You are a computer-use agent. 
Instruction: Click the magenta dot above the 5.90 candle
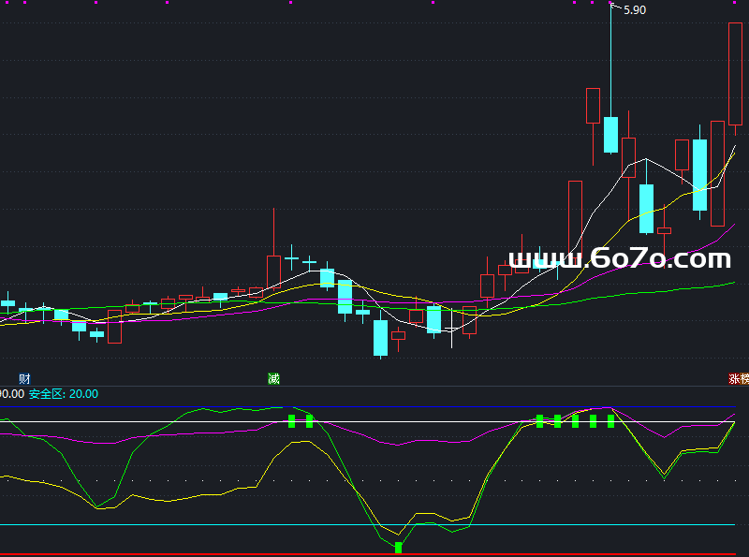point(610,3)
